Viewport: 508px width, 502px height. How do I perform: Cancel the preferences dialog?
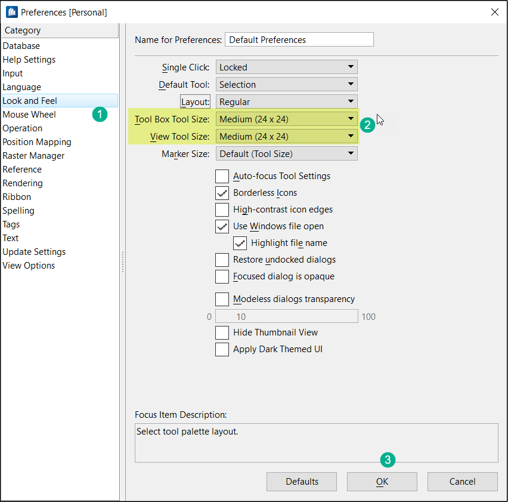pyautogui.click(x=462, y=482)
